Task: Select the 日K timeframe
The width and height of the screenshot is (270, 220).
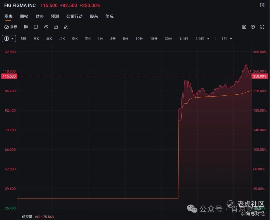Action: tap(36, 39)
